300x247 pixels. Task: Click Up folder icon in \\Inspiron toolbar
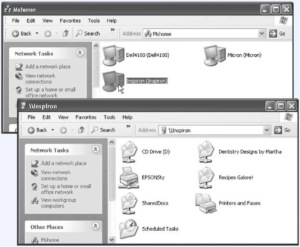tap(81, 130)
